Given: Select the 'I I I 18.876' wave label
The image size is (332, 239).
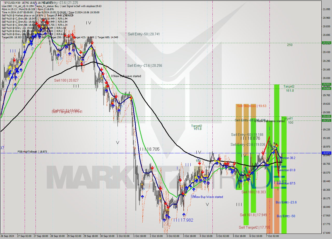Looking at the screenshot, I should point(250,138).
